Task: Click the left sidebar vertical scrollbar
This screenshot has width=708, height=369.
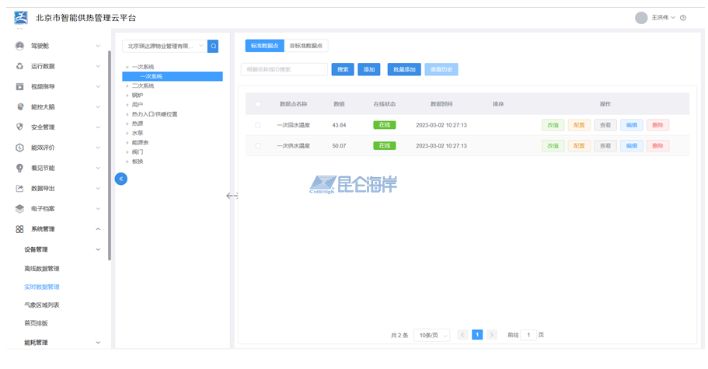Action: point(110,155)
